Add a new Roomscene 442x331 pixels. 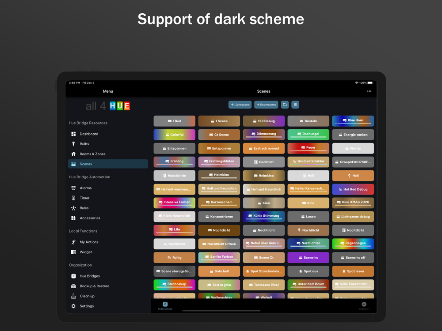point(266,105)
